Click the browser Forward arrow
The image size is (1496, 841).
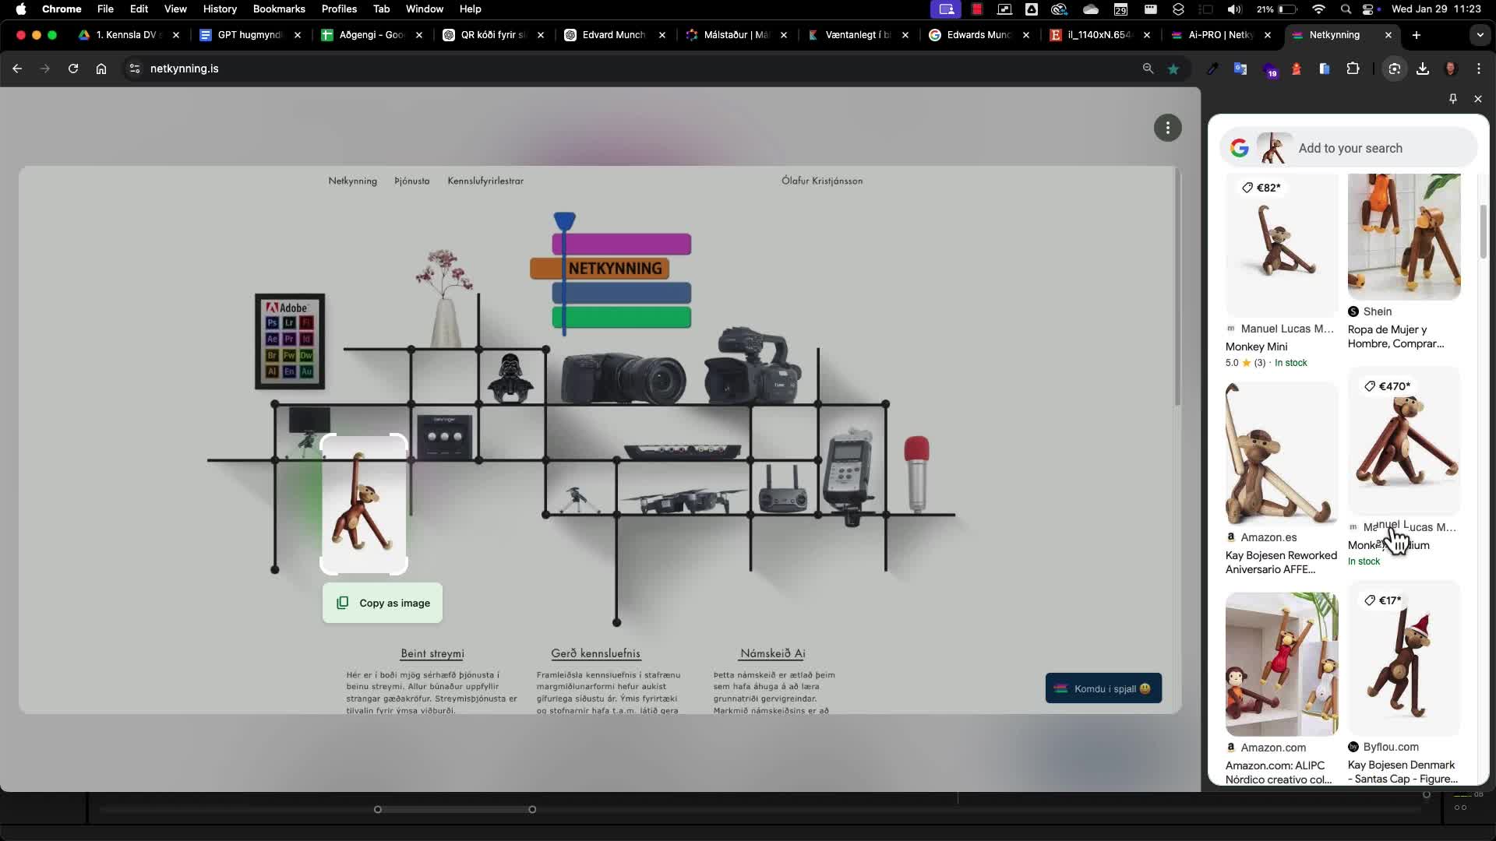tap(45, 69)
